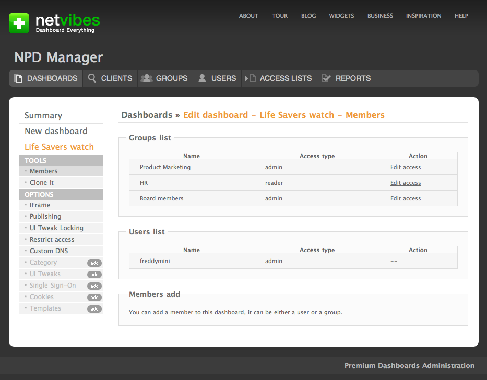Open the HELP header link

pos(461,16)
